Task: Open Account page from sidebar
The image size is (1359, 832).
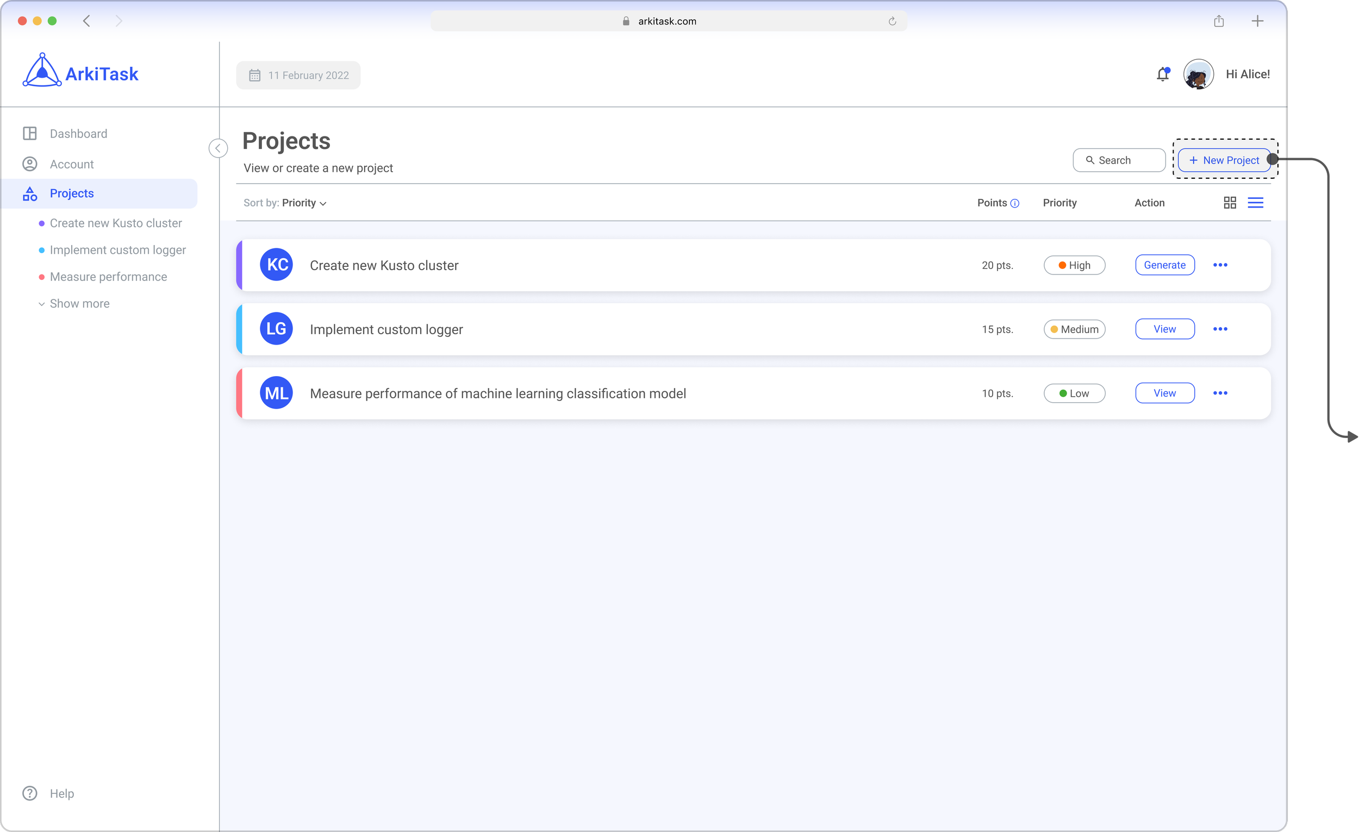Action: coord(71,164)
